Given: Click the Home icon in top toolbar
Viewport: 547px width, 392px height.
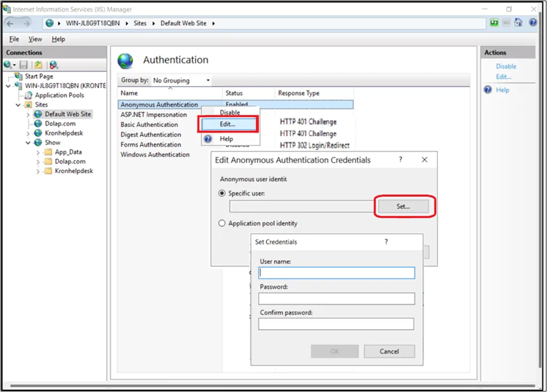Looking at the screenshot, I should (518, 23).
